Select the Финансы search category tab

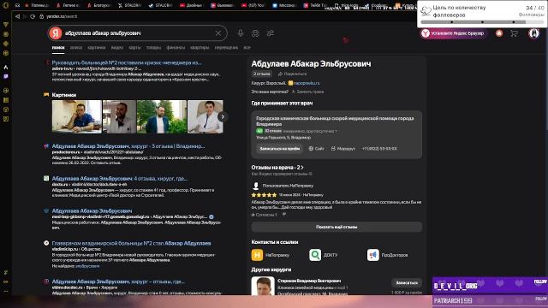point(176,48)
